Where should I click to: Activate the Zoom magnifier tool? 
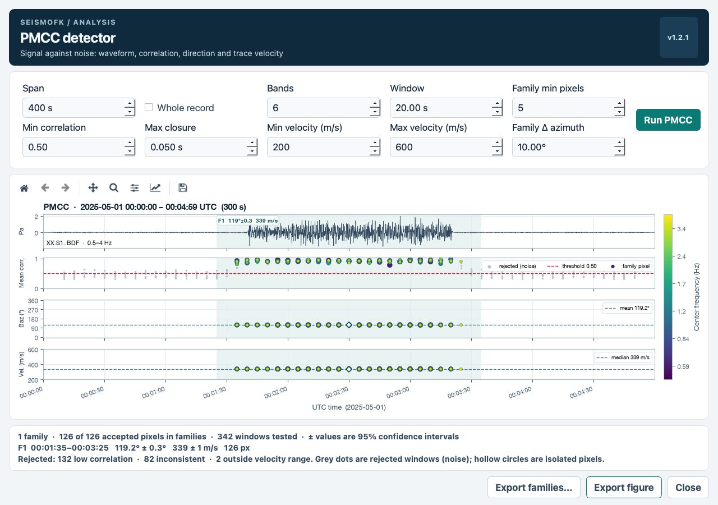tap(114, 188)
